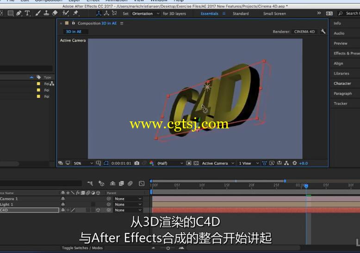
Task: Open Composition Mini-Flowchart in timeline
Action: (x=90, y=183)
